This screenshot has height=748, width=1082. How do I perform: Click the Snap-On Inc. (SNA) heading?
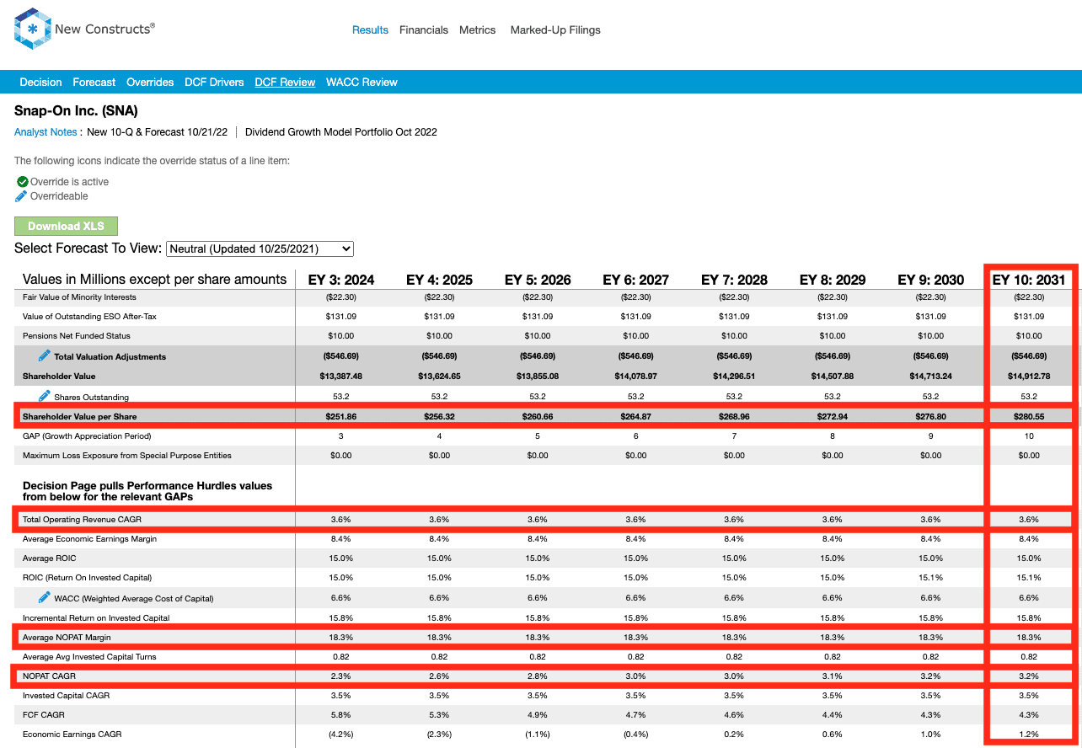point(76,111)
